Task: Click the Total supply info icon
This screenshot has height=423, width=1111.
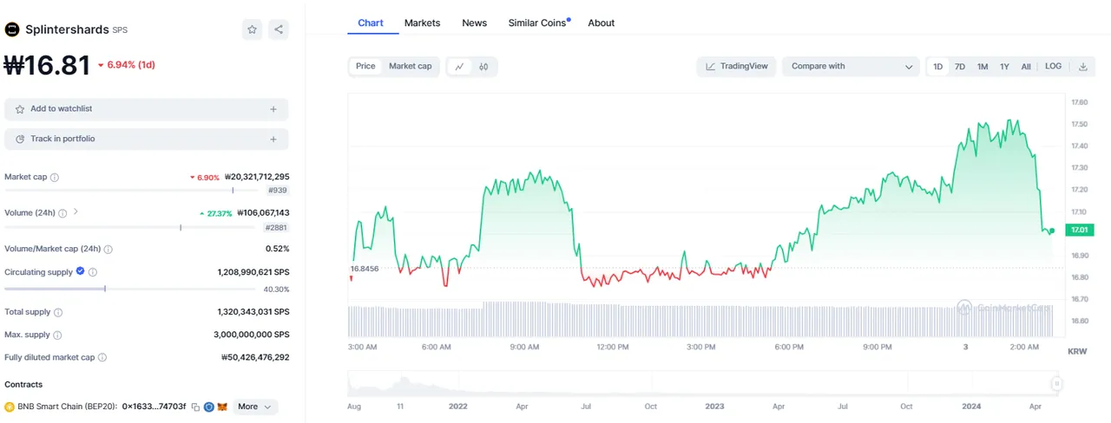Action: [58, 312]
